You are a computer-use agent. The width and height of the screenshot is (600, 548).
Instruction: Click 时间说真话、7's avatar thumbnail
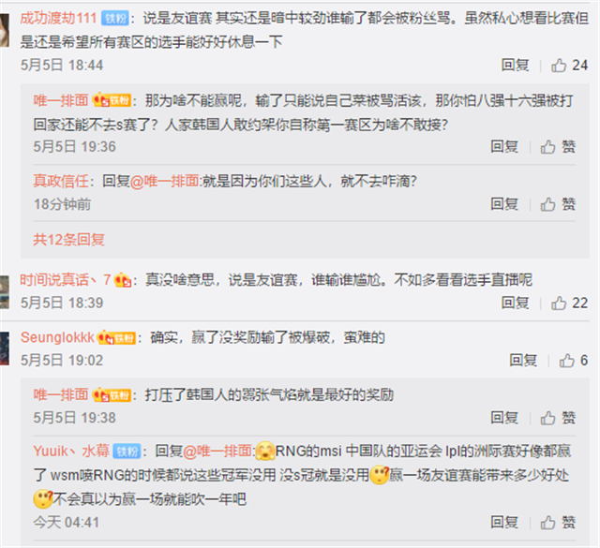point(4,291)
